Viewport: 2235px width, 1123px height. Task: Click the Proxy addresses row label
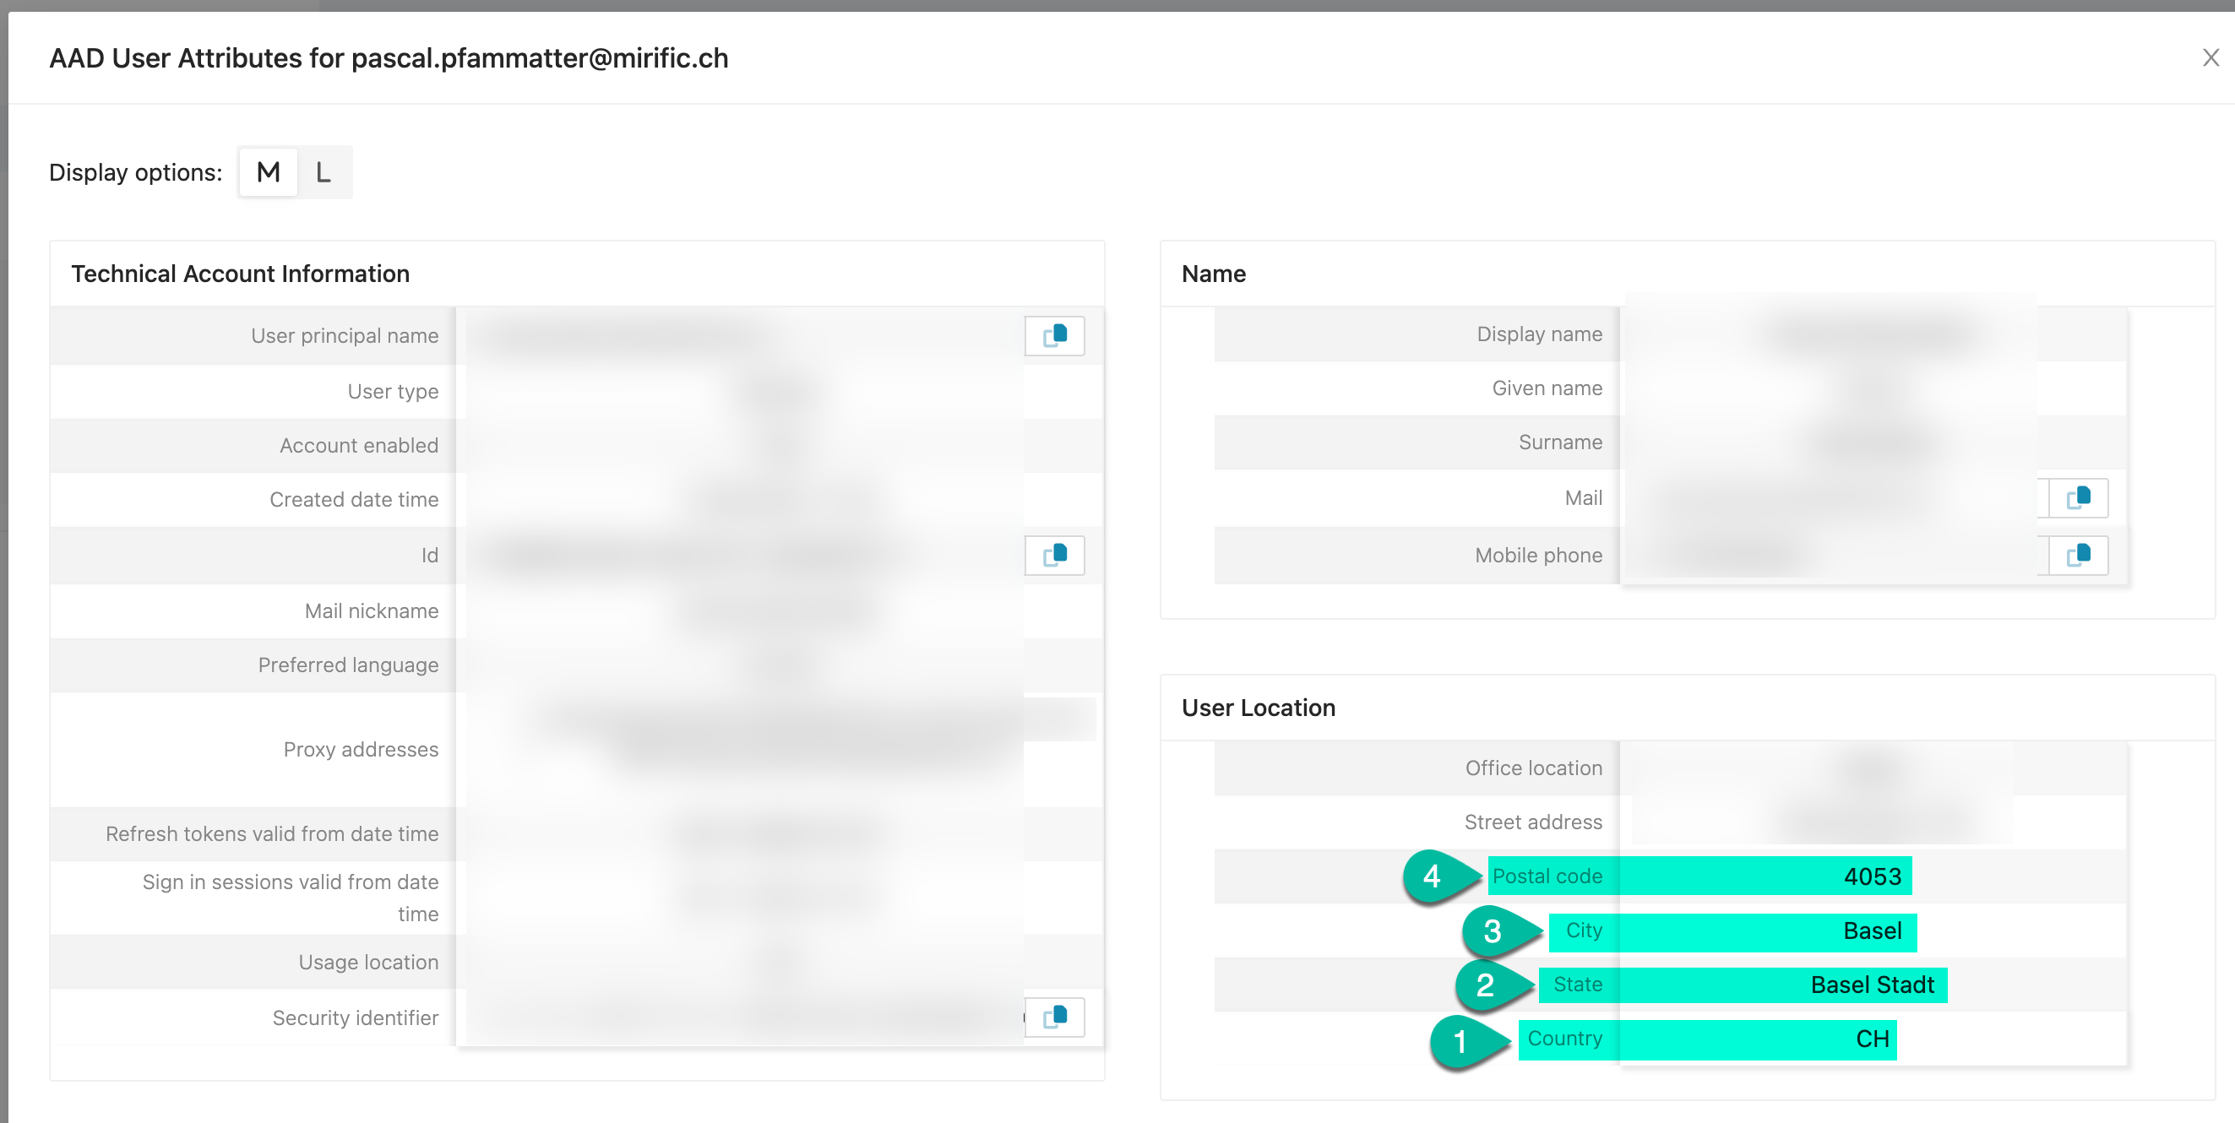[x=360, y=749]
